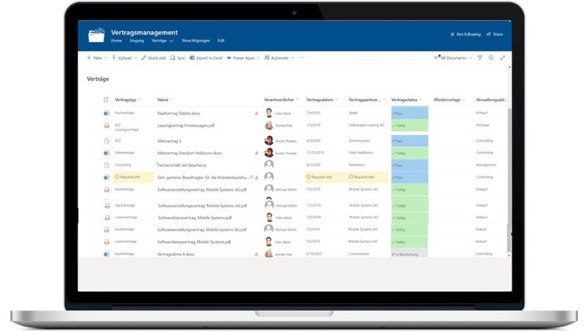This screenshot has width=588, height=331.
Task: Open Berechtigungen in site navigation
Action: (x=196, y=40)
